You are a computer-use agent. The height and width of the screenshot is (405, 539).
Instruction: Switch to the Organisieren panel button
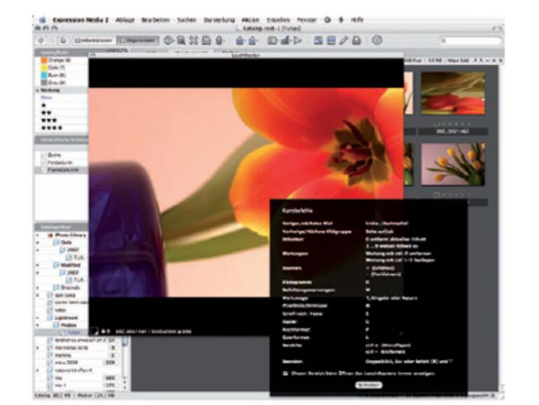(137, 41)
